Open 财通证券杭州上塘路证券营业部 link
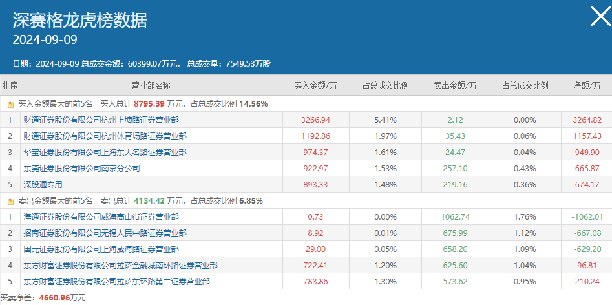Screen dimensions: 612x305 click(101, 120)
